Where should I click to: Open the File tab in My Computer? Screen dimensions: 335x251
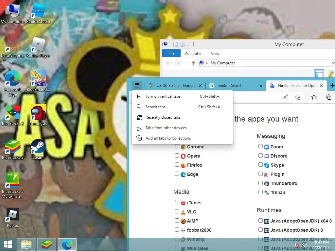(171, 53)
